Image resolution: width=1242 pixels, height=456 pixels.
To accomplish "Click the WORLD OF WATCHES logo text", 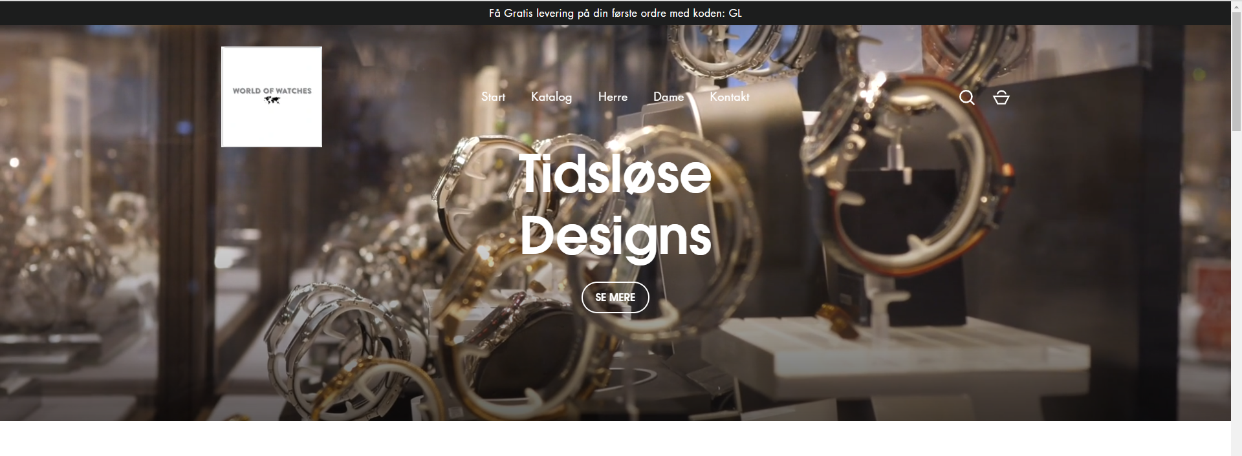I will 272,90.
